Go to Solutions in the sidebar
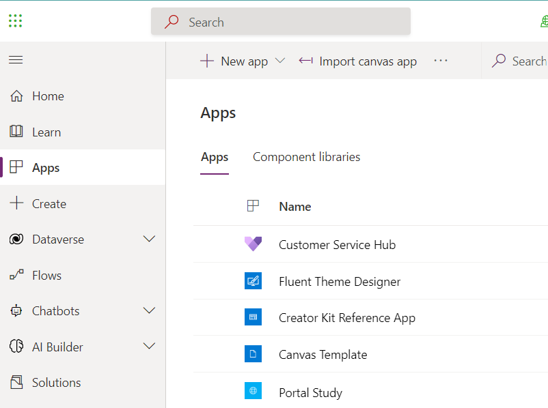 pos(56,383)
